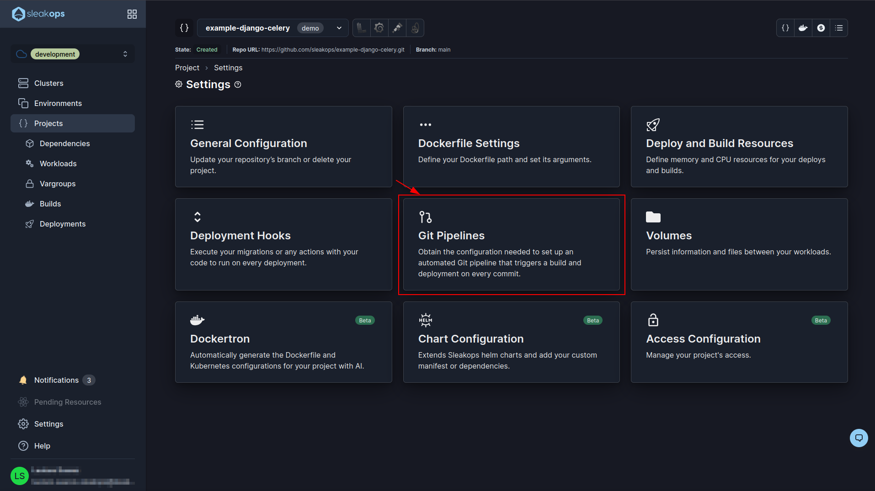Image resolution: width=875 pixels, height=491 pixels.
Task: Click the lock icon on Access Configuration
Action: point(653,320)
